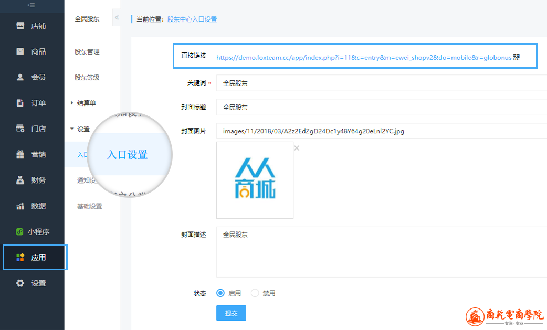
Task: Click the 订单 orders document icon
Action: coord(20,103)
